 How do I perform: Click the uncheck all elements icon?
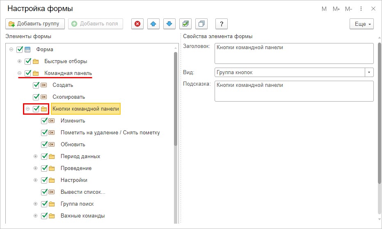pos(201,24)
